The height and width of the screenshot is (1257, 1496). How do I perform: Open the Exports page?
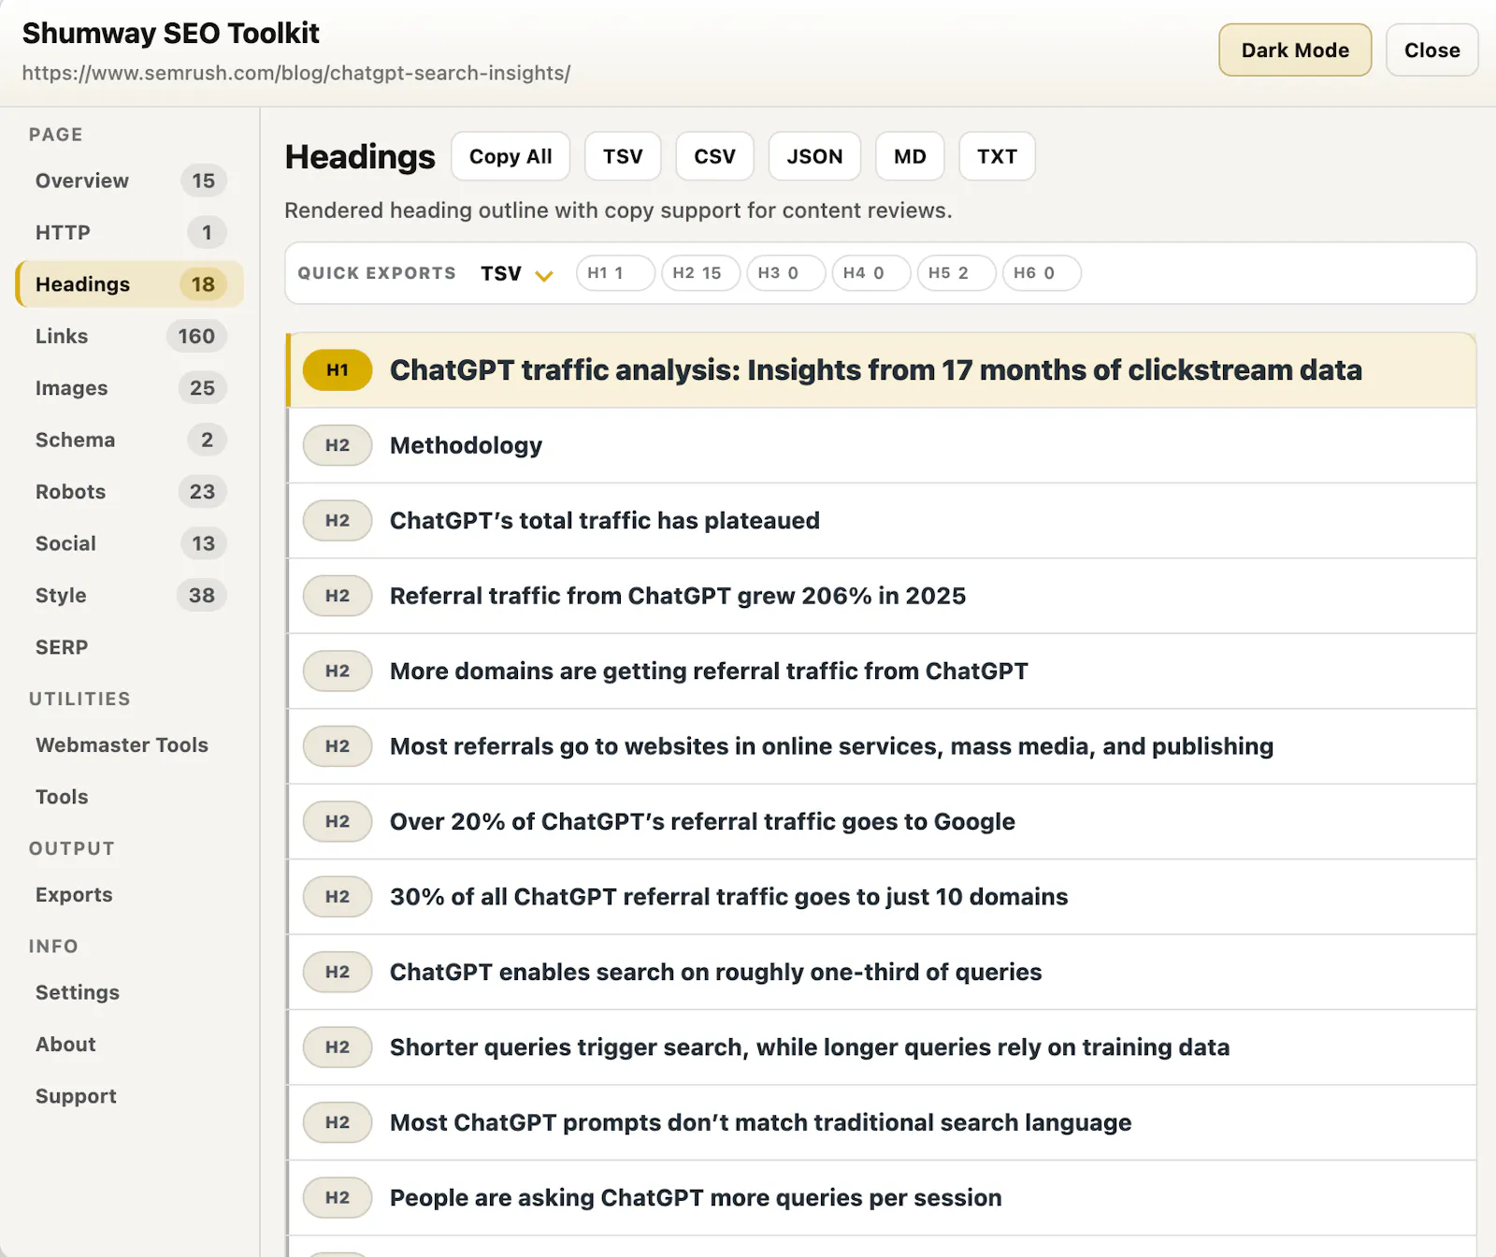coord(130,895)
